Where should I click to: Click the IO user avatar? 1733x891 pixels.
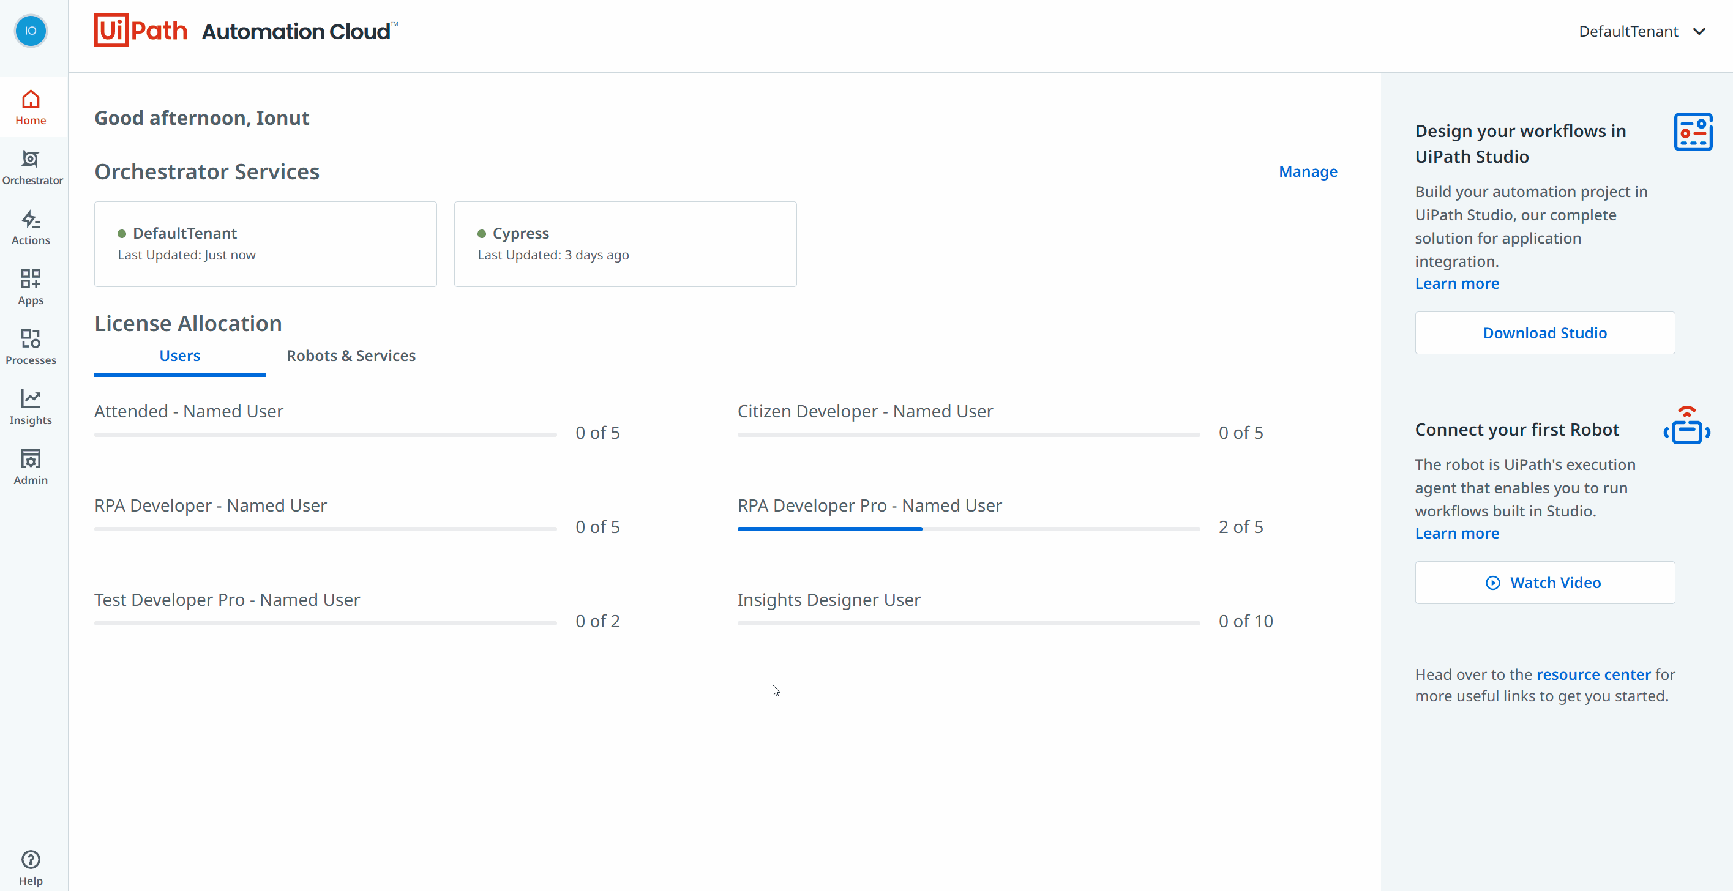30,31
